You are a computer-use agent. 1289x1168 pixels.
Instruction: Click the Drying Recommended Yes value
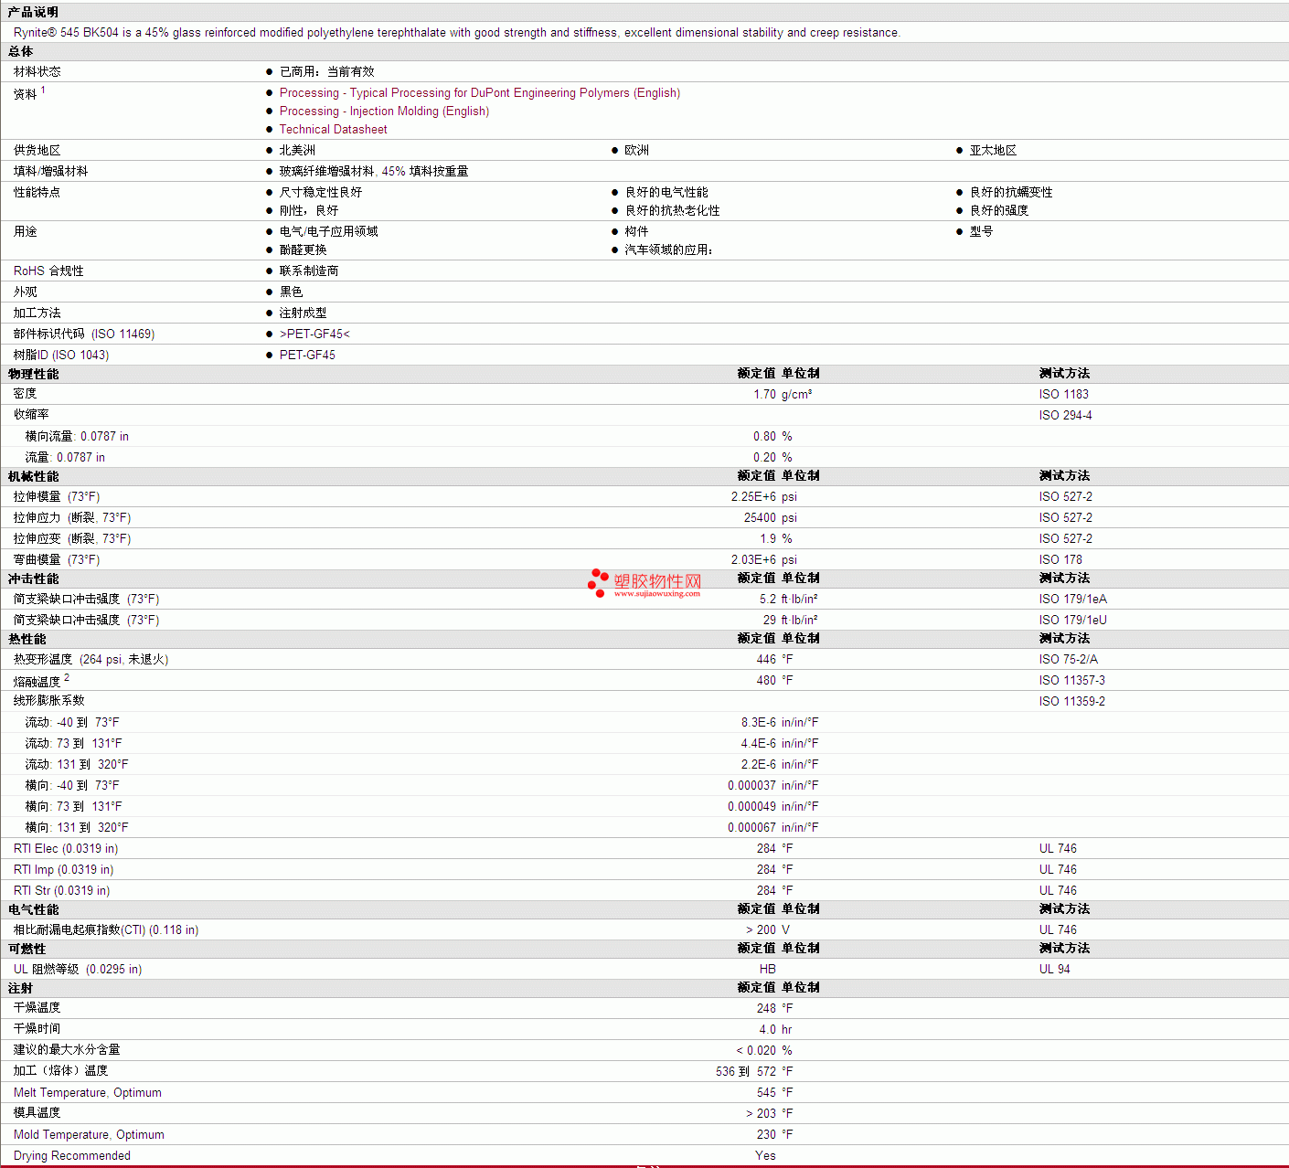click(765, 1155)
